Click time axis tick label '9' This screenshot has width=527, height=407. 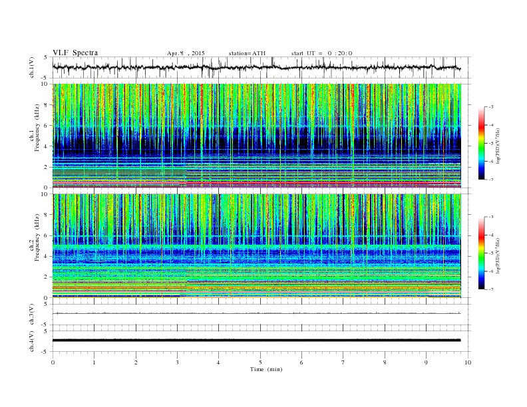click(426, 362)
